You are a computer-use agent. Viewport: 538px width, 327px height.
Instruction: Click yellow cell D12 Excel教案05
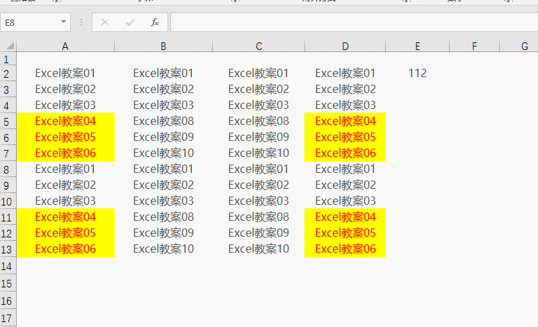pyautogui.click(x=345, y=233)
